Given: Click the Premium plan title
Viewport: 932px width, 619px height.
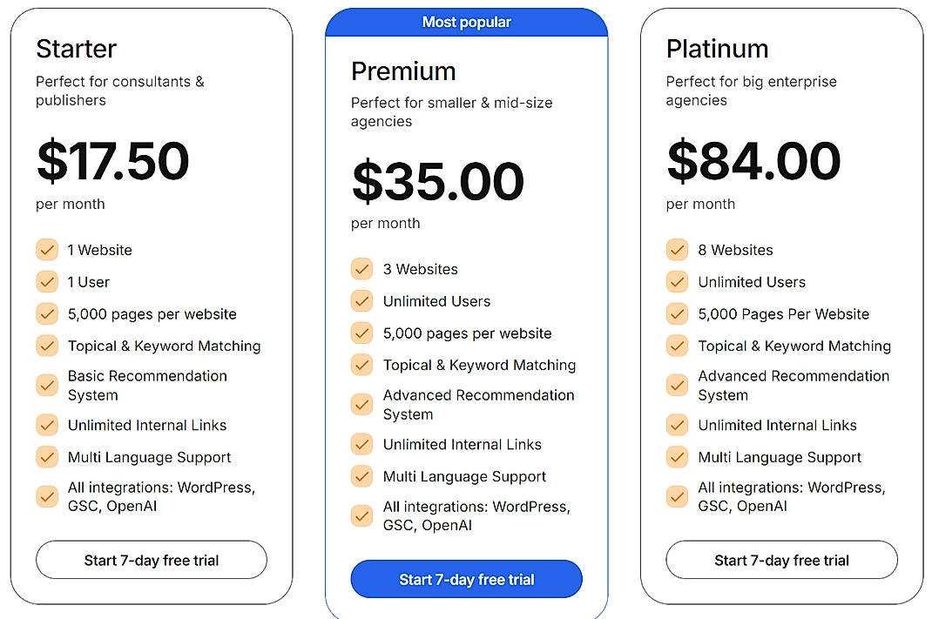Looking at the screenshot, I should click(x=403, y=71).
